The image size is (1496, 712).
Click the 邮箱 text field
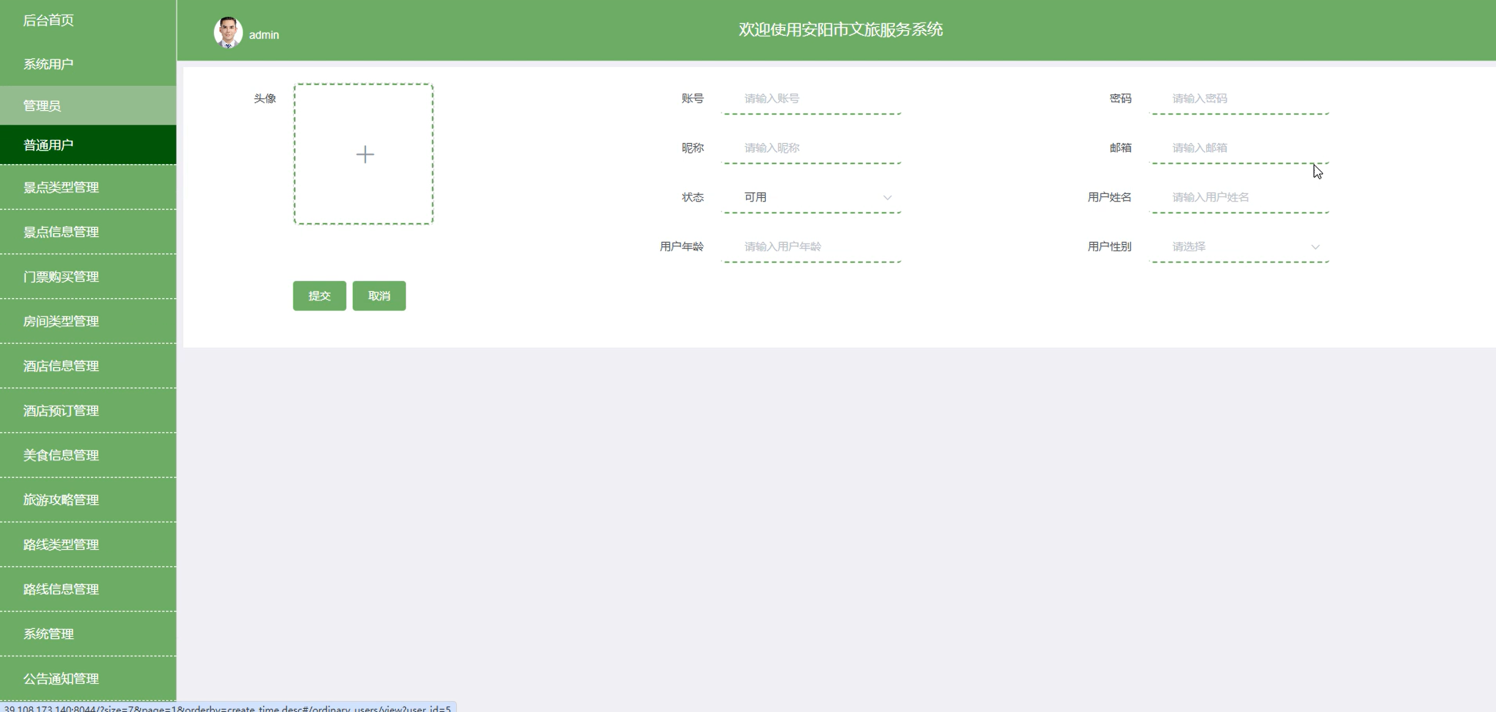coord(1239,148)
